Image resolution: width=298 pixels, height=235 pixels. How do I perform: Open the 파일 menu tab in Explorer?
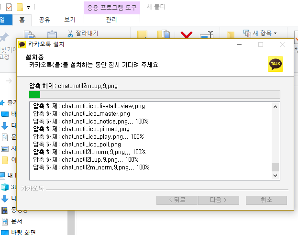click(6, 20)
